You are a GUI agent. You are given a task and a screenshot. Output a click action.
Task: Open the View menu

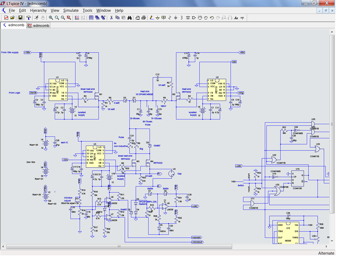(55, 10)
